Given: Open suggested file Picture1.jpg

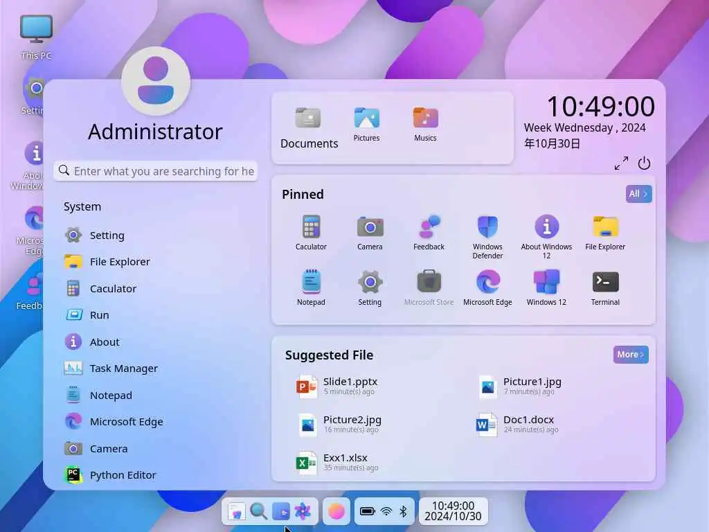Looking at the screenshot, I should click(x=519, y=387).
